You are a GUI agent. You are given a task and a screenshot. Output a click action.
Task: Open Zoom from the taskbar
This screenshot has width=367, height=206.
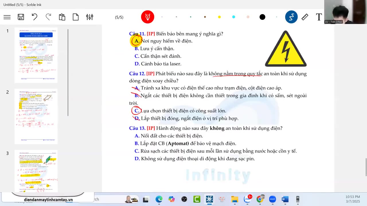[x=272, y=199]
